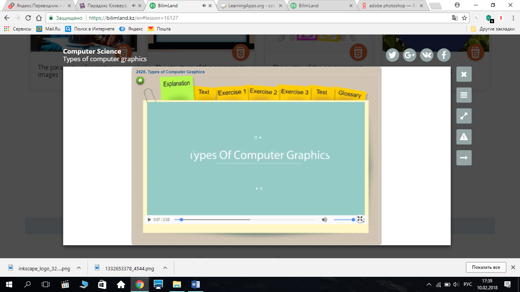This screenshot has width=520, height=292.
Task: Reload the current page
Action: 28,18
